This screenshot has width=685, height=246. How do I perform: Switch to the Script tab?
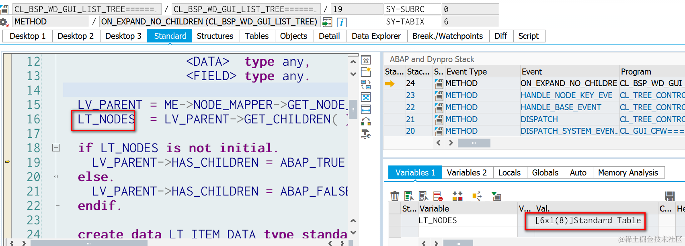pyautogui.click(x=529, y=36)
